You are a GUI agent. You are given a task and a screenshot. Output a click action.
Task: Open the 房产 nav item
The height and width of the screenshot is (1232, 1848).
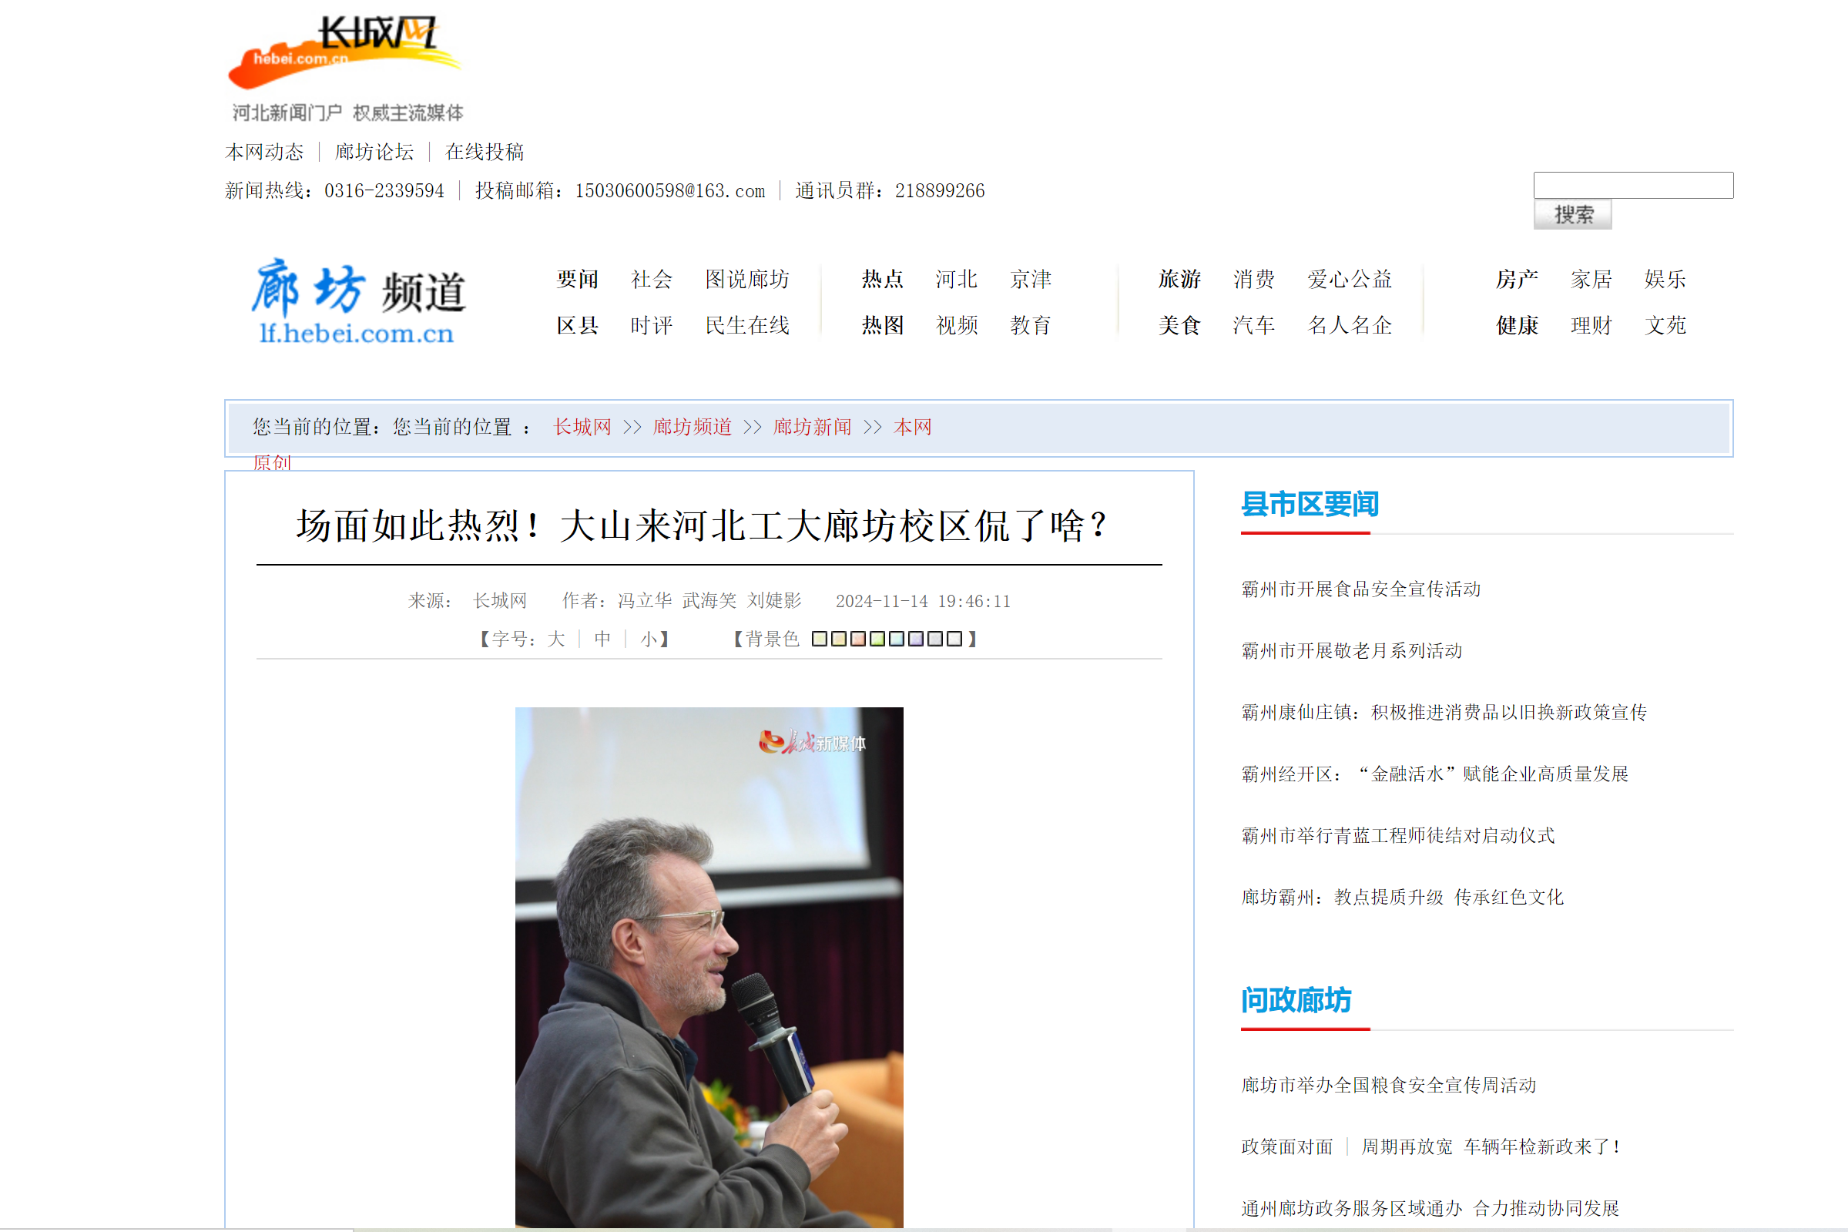pyautogui.click(x=1517, y=279)
